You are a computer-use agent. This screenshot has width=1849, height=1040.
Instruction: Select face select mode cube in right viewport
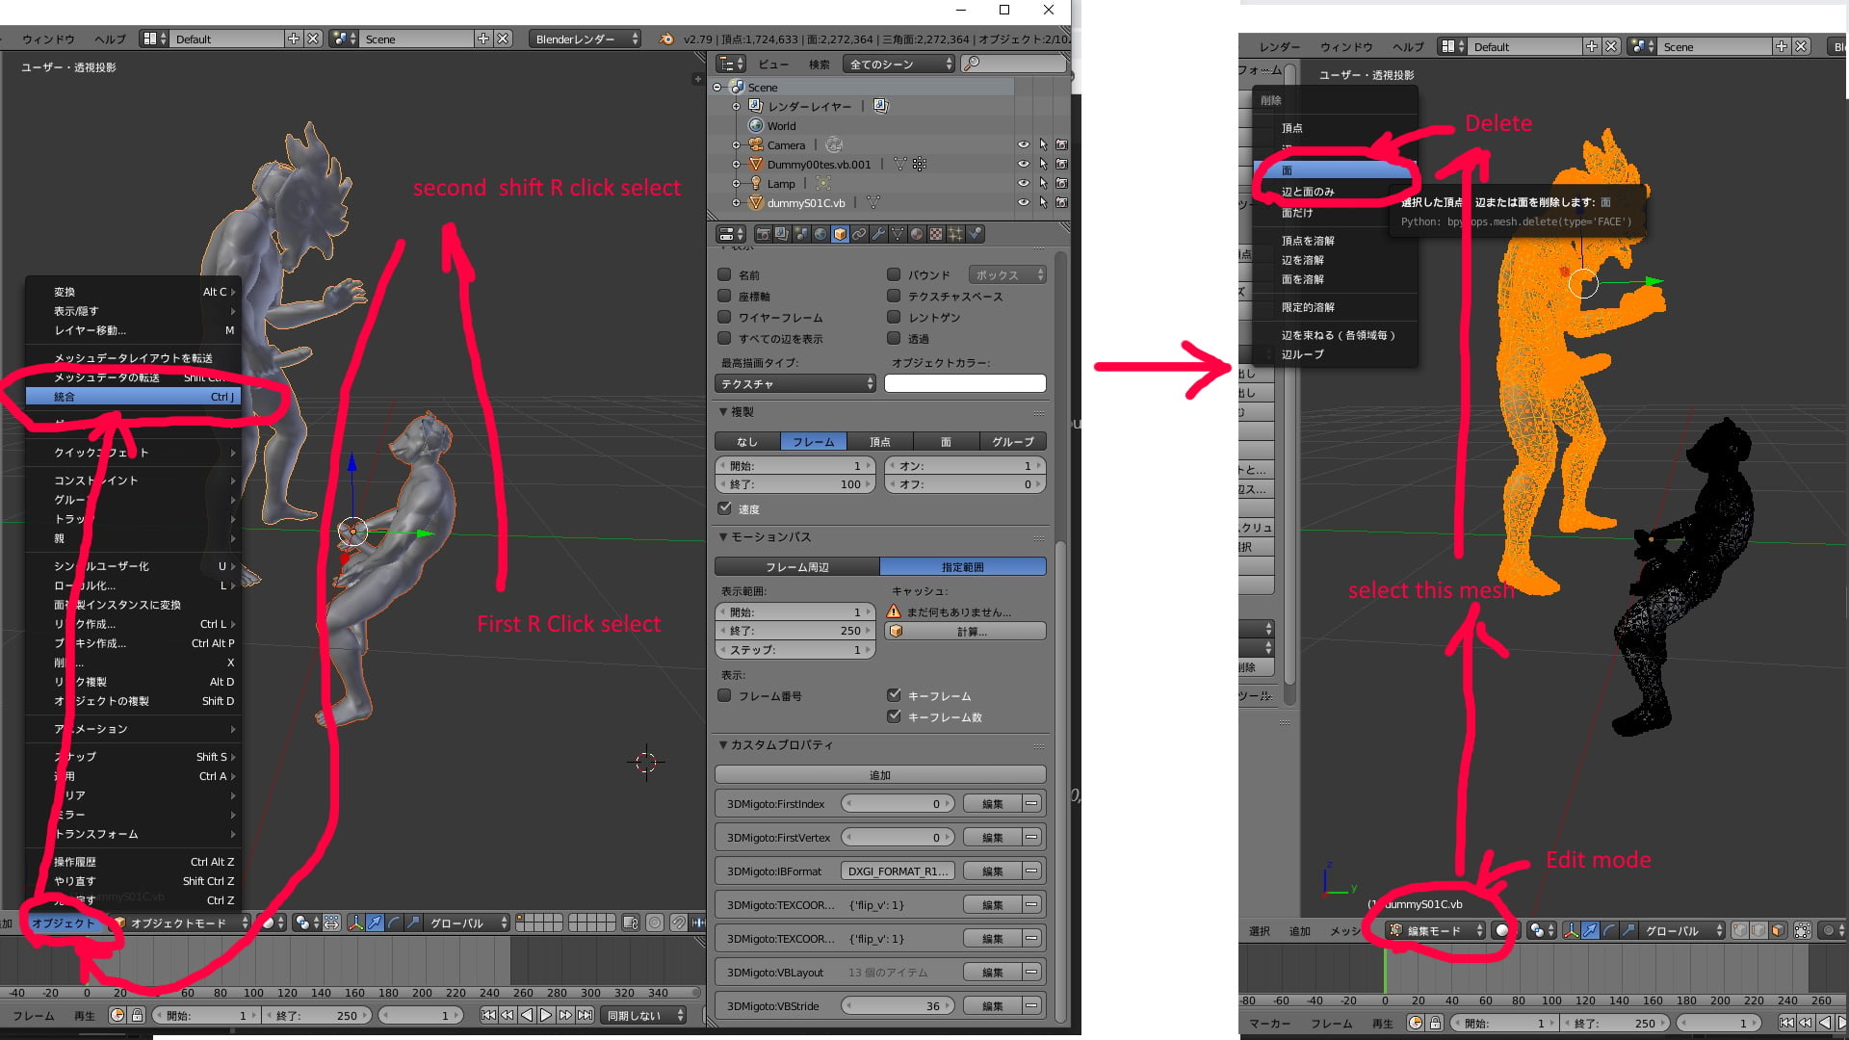tap(1778, 930)
